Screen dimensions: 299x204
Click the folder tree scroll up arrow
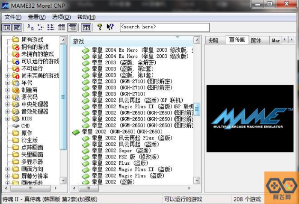pyautogui.click(x=63, y=40)
